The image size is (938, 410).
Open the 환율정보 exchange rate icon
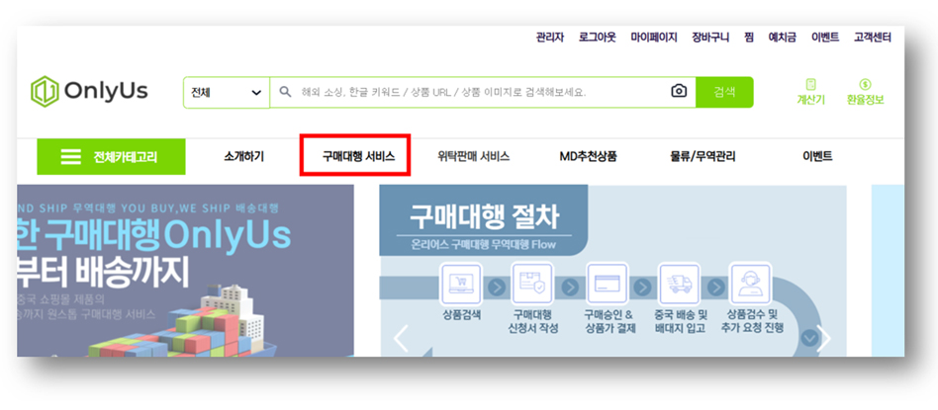click(865, 85)
